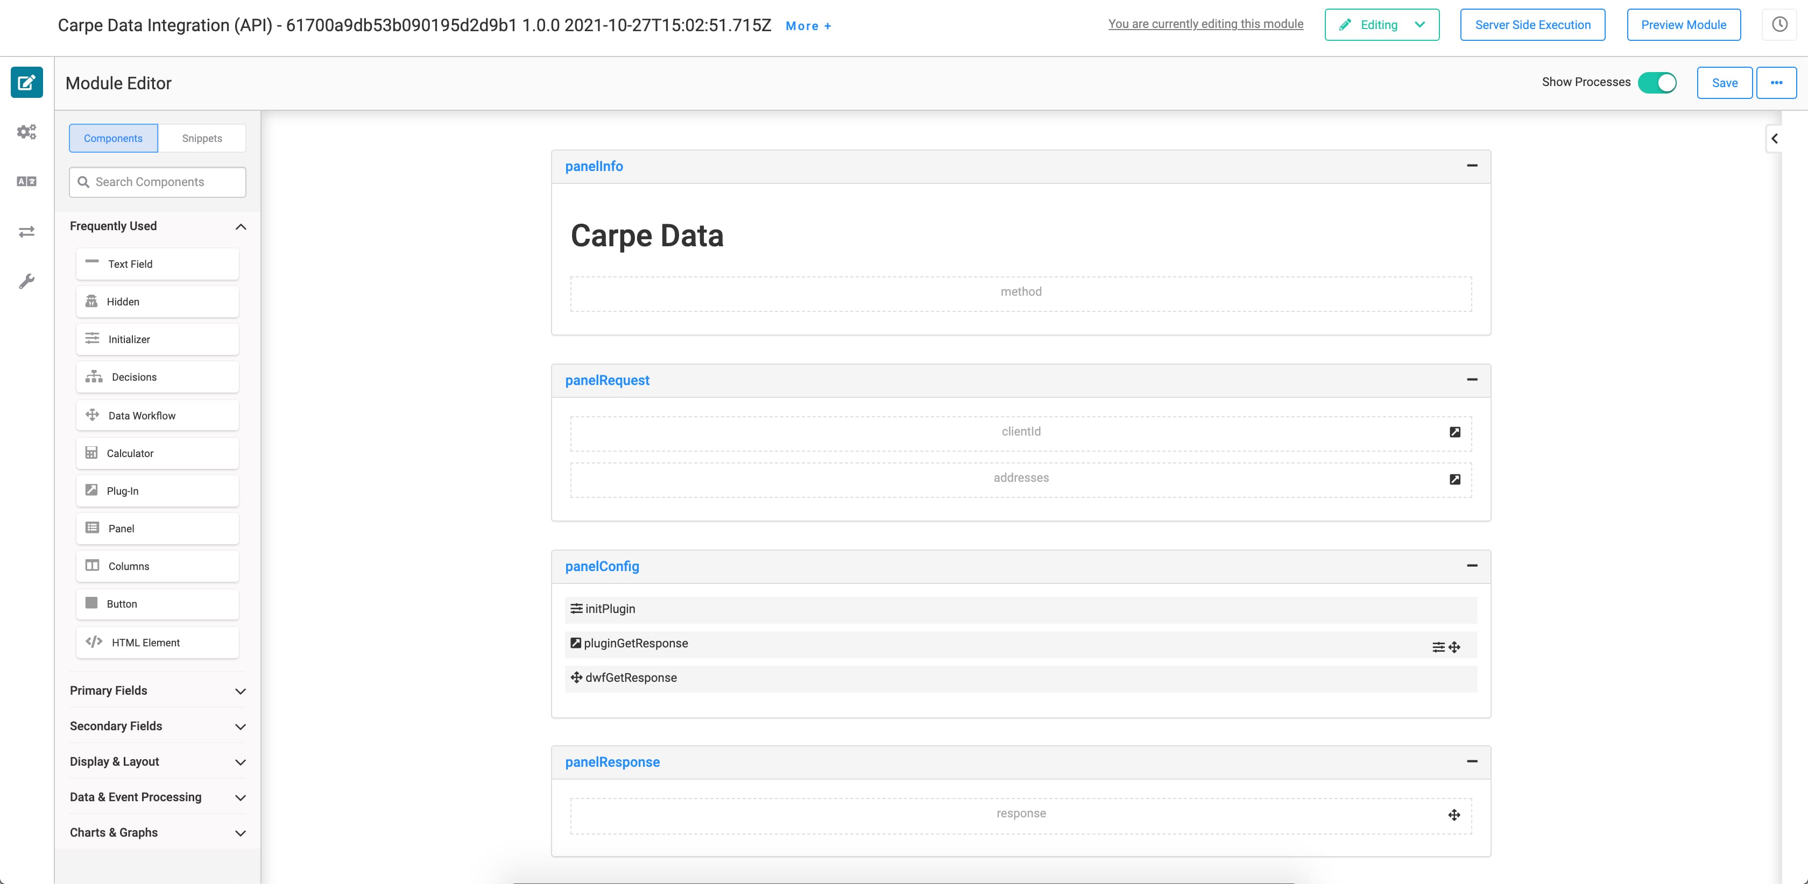
Task: Collapse the panelConfig panel
Action: point(1472,566)
